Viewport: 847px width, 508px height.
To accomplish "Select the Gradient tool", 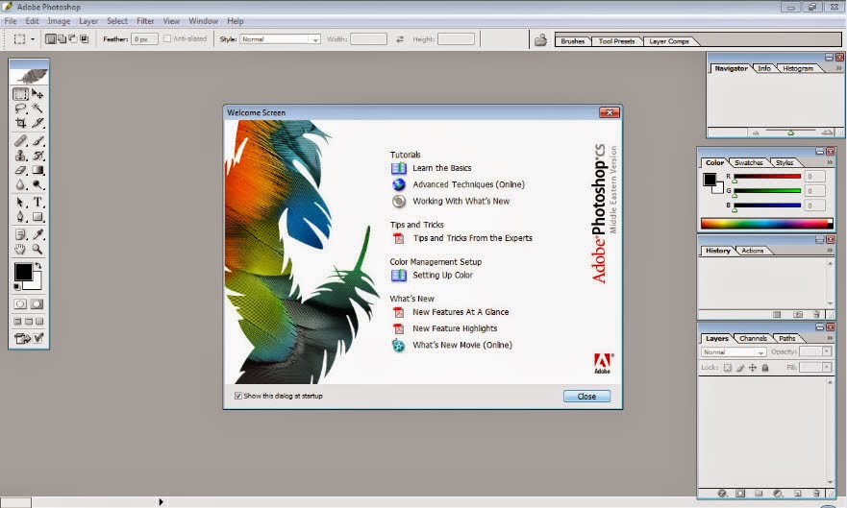I will point(37,170).
